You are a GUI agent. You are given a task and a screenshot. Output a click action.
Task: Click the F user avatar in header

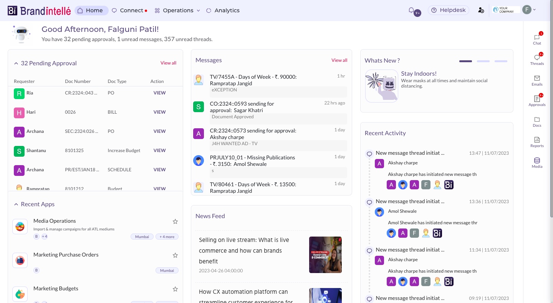527,10
